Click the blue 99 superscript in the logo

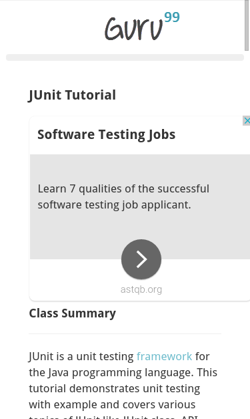pos(172,17)
